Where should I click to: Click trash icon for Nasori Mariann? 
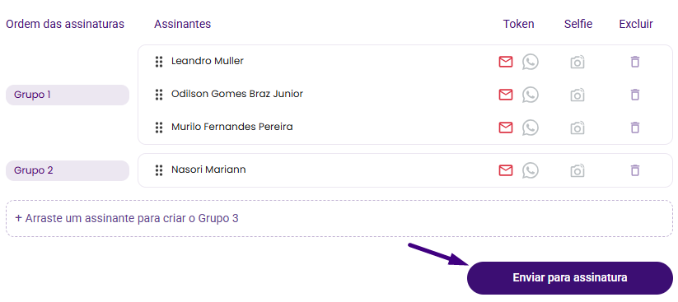click(635, 170)
